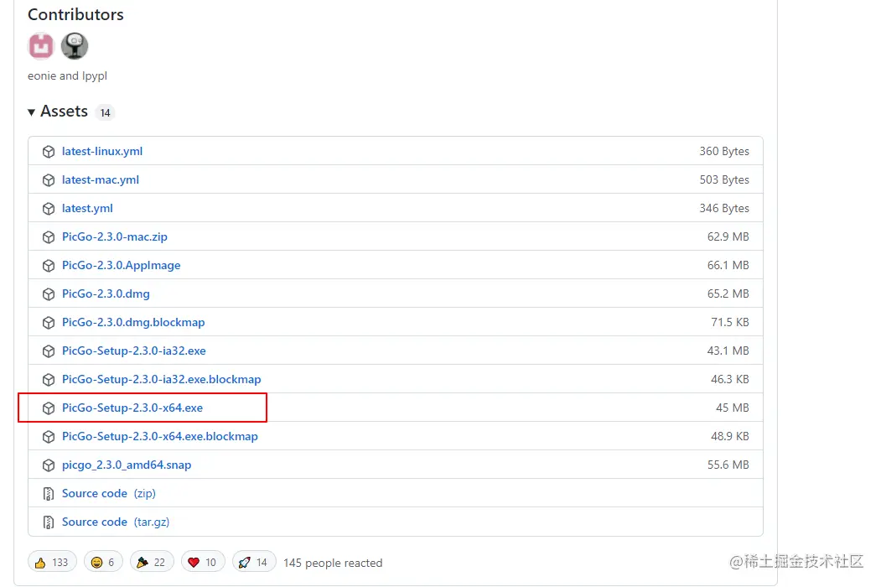Click package icon beside PicGo-Setup-2.3.0-ia32.exe

[x=49, y=351]
